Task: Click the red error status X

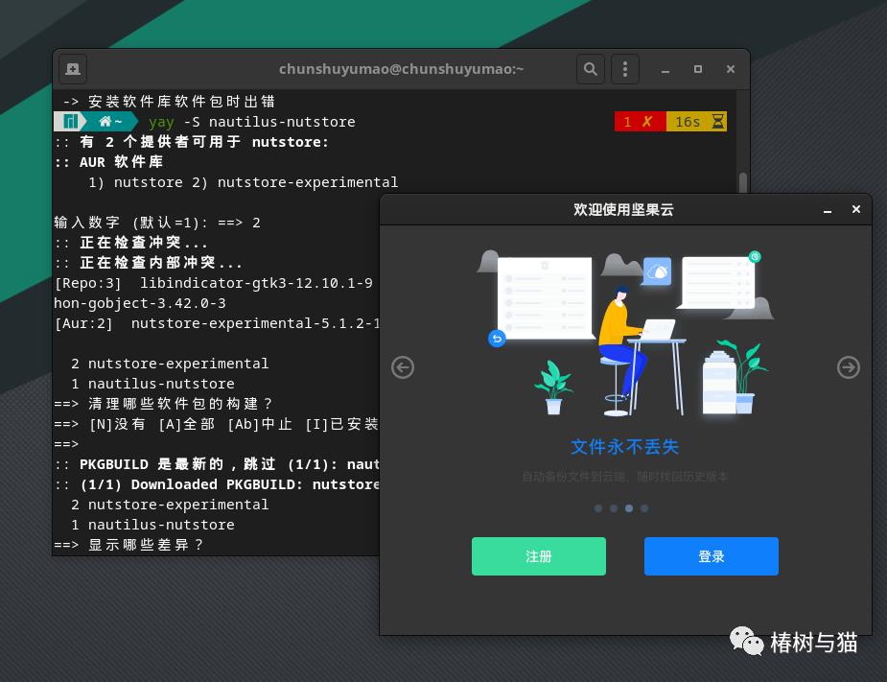Action: tap(647, 122)
